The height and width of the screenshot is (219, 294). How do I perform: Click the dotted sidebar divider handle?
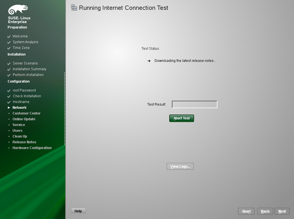click(65, 108)
